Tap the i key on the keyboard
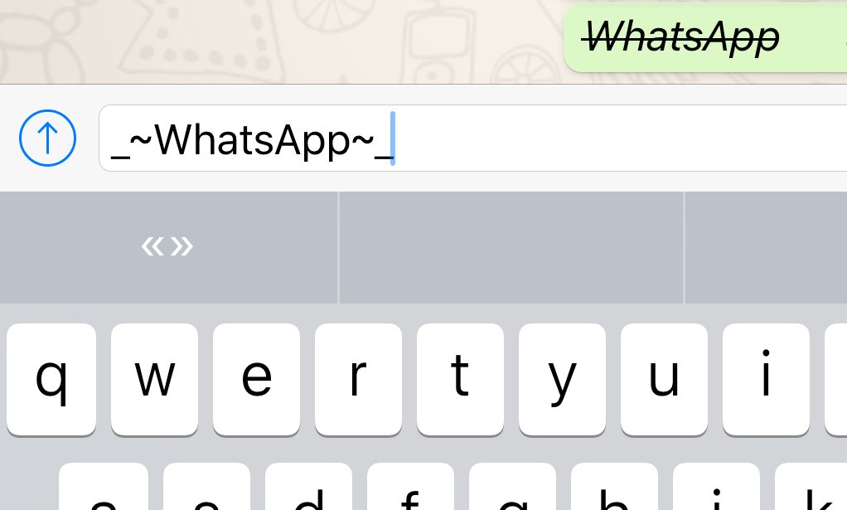 click(x=766, y=379)
